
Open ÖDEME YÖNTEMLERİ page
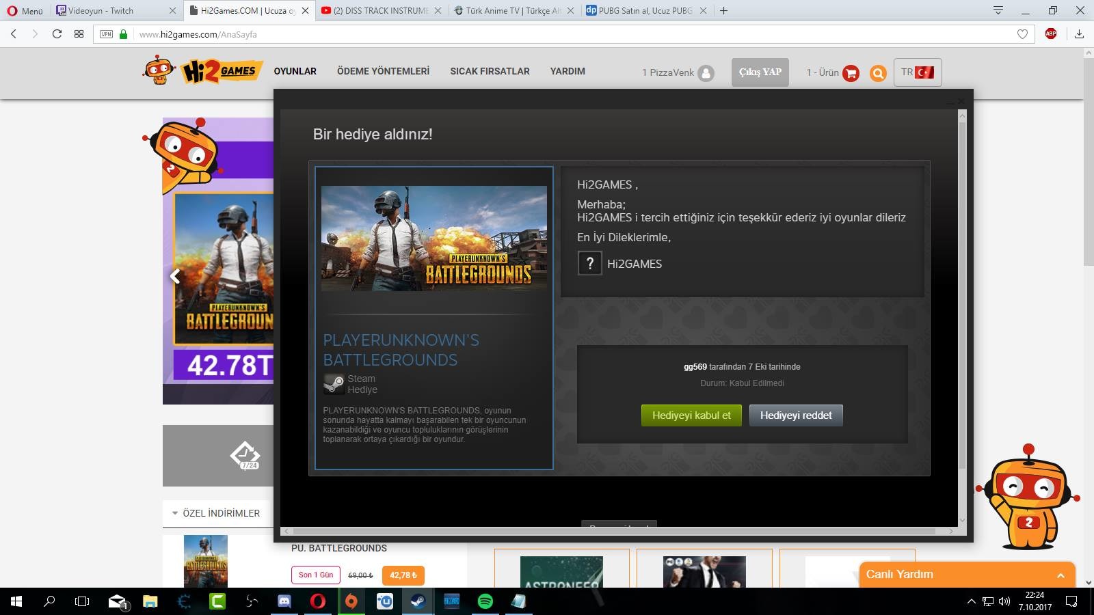[383, 71]
